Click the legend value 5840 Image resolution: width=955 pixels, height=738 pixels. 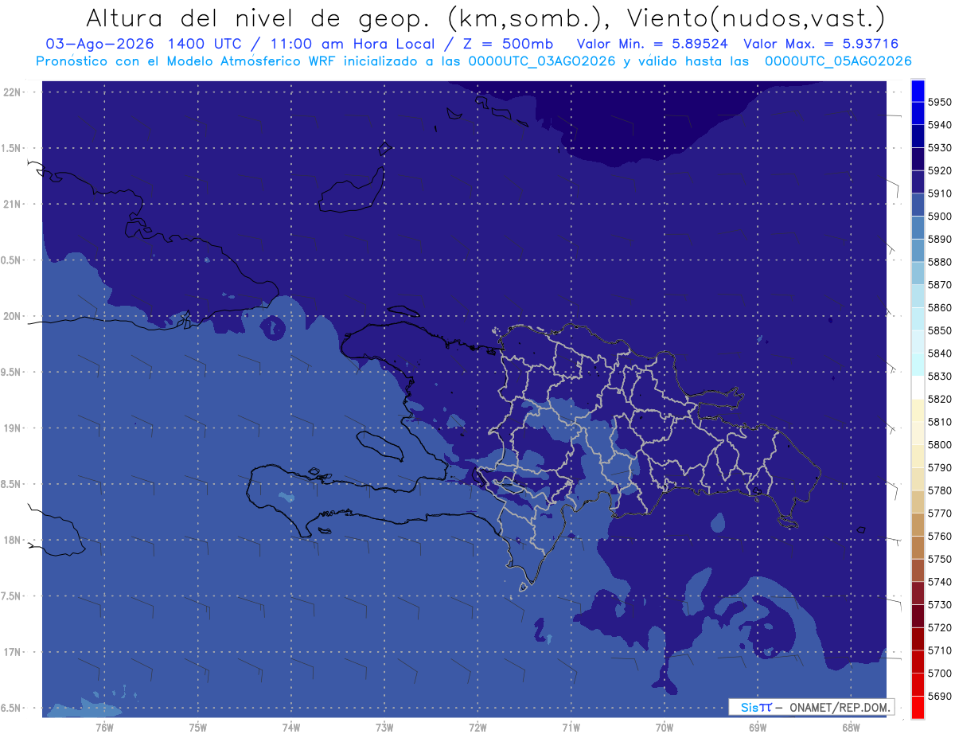click(939, 353)
